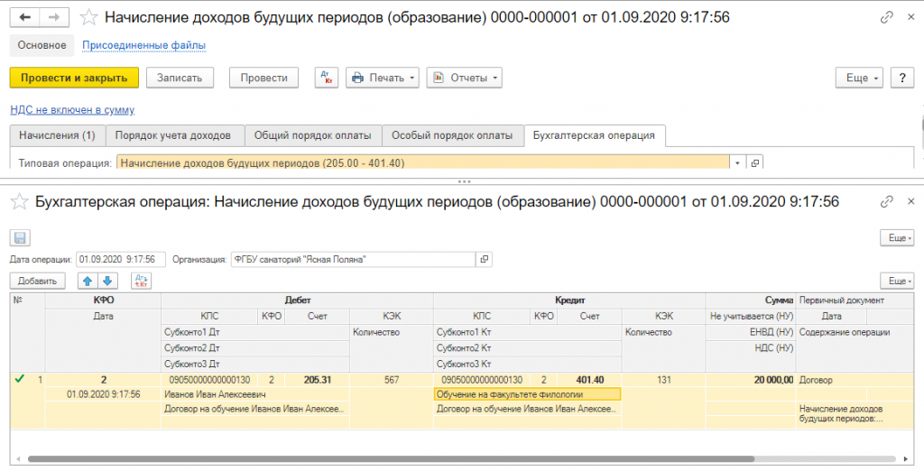
Task: Toggle the green checkmark on row 1
Action: point(20,380)
